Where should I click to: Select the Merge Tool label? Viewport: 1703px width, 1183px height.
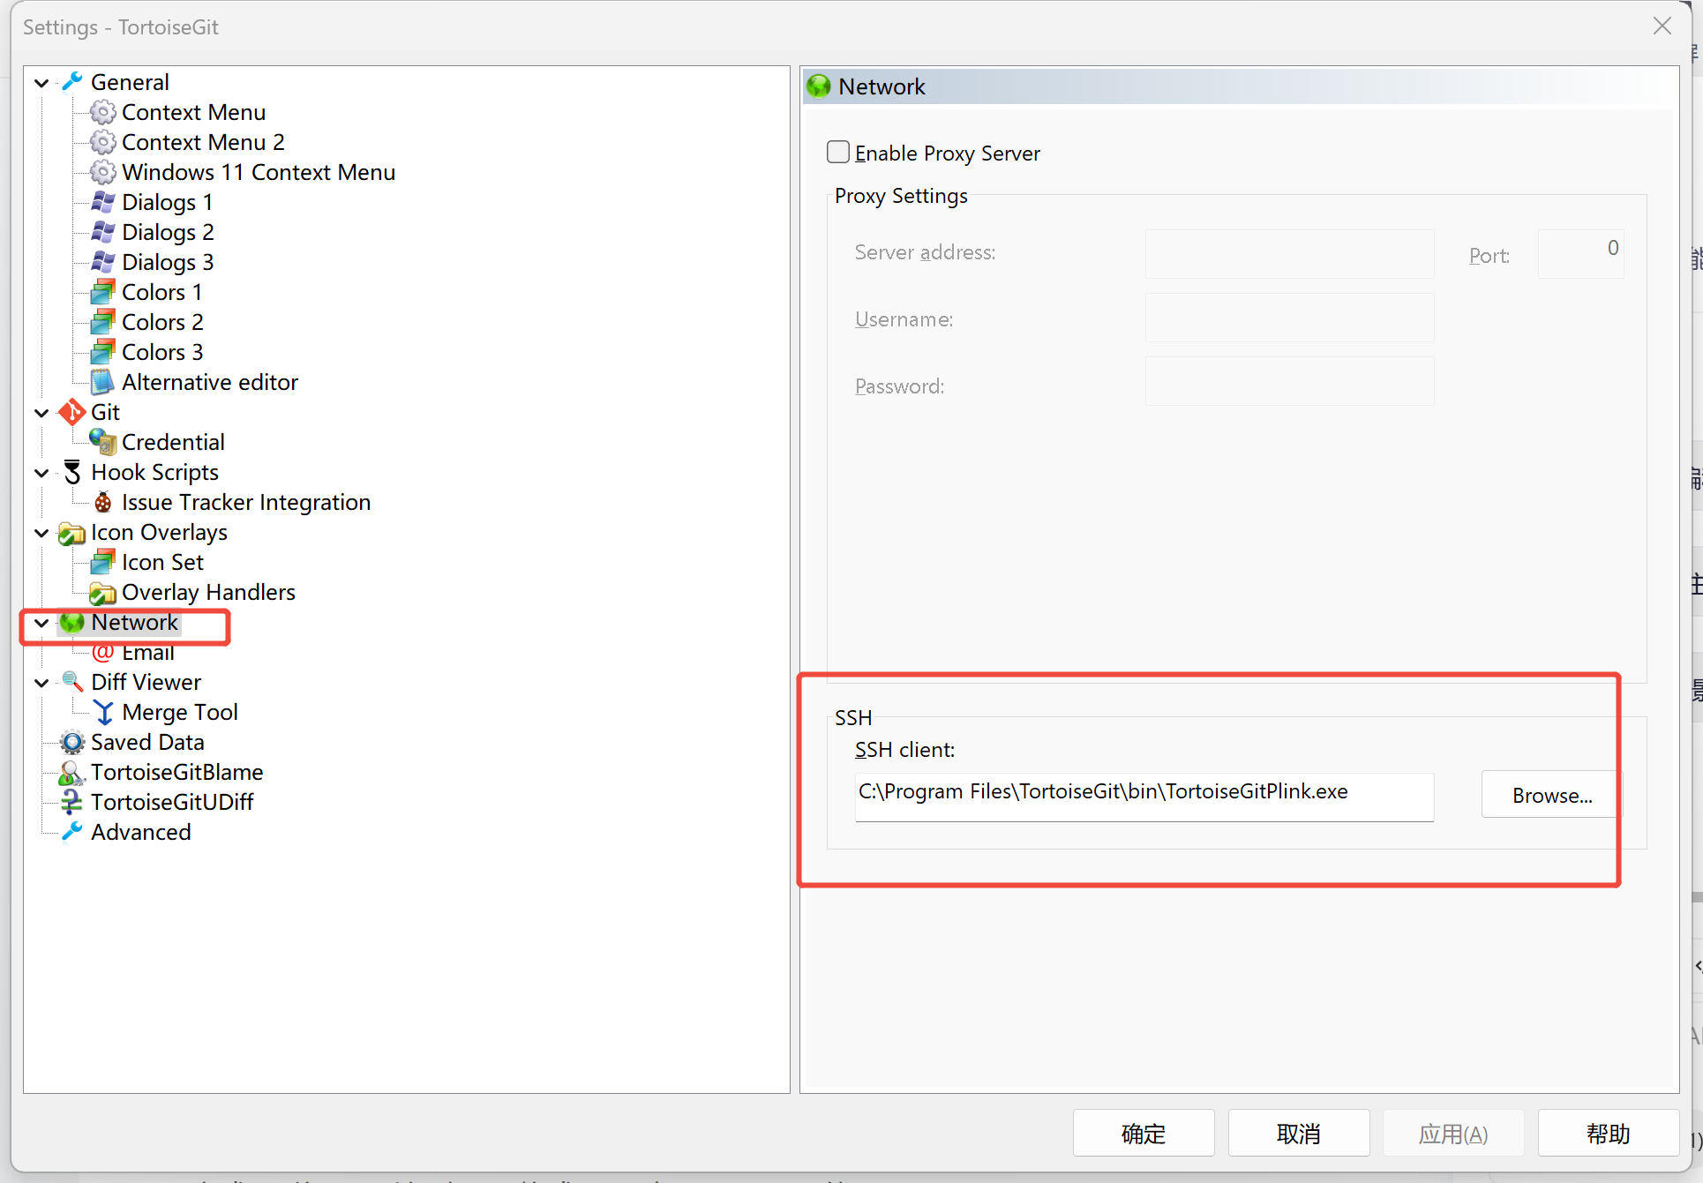tap(180, 712)
